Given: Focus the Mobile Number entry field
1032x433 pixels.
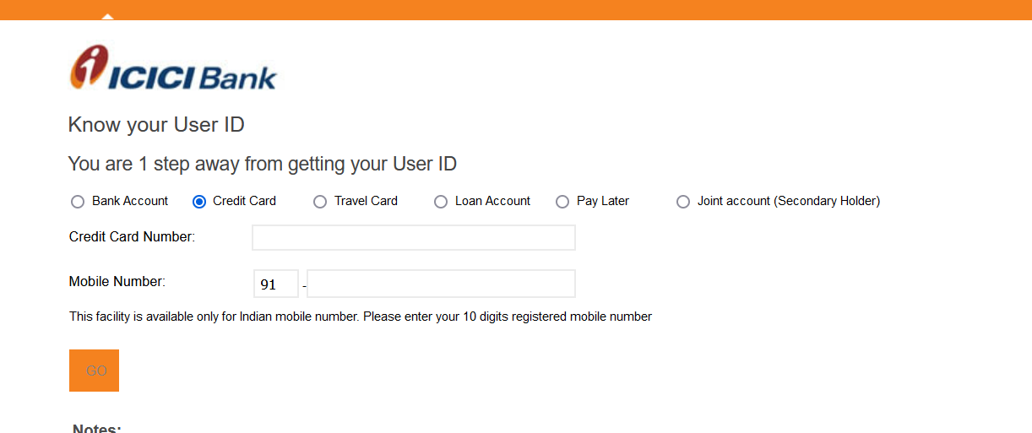Looking at the screenshot, I should pyautogui.click(x=441, y=284).
